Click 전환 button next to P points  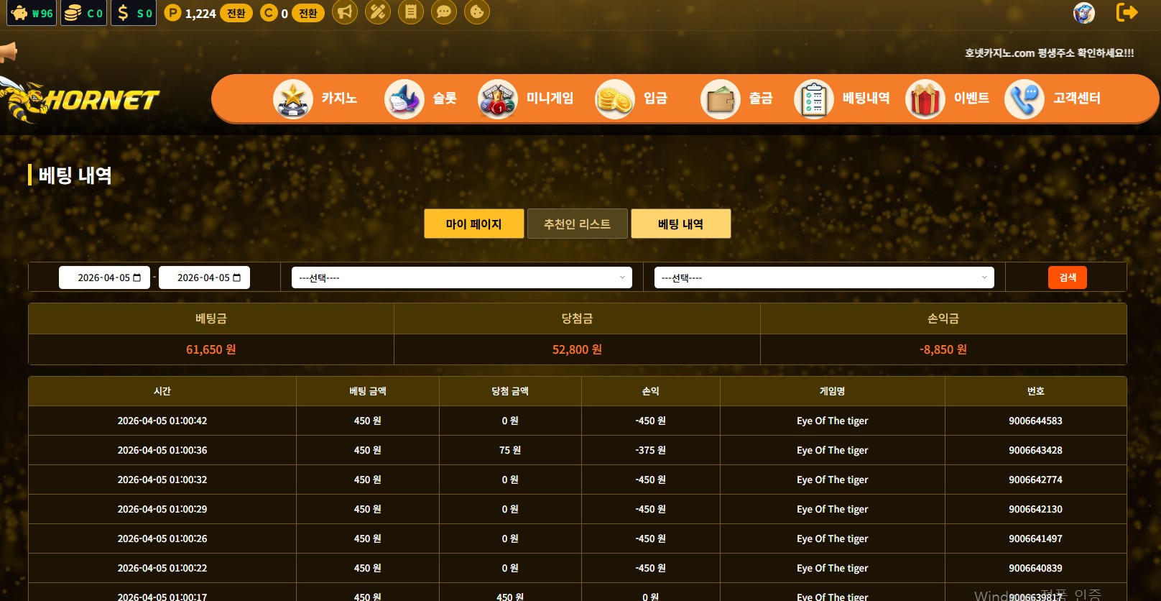point(236,13)
